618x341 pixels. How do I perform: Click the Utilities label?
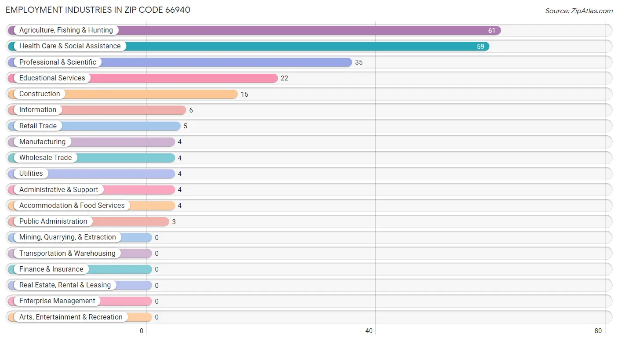pyautogui.click(x=31, y=174)
